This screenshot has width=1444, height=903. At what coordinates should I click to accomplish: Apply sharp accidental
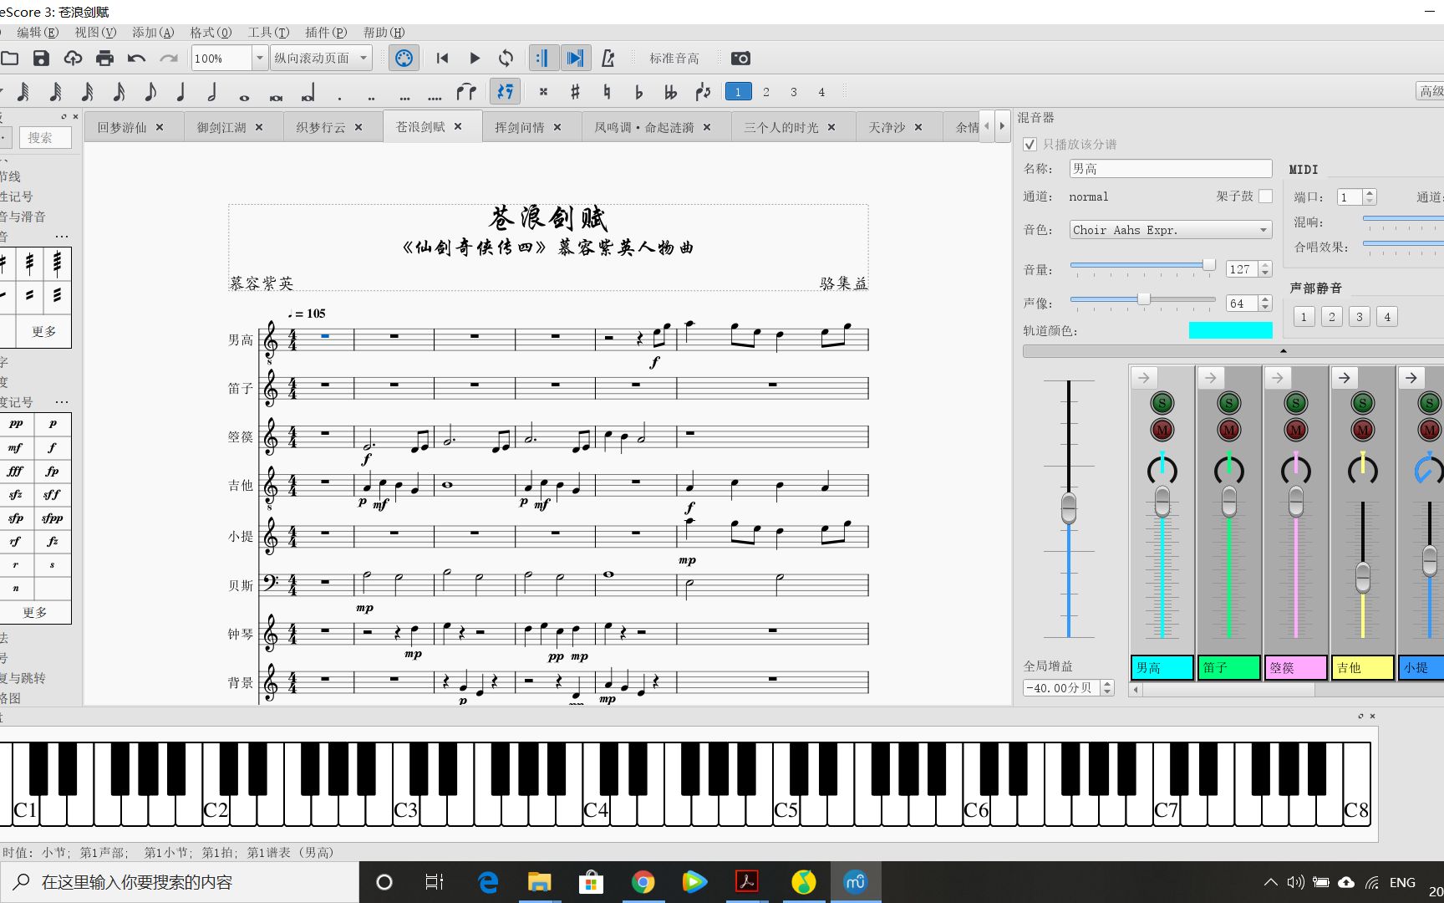point(575,91)
